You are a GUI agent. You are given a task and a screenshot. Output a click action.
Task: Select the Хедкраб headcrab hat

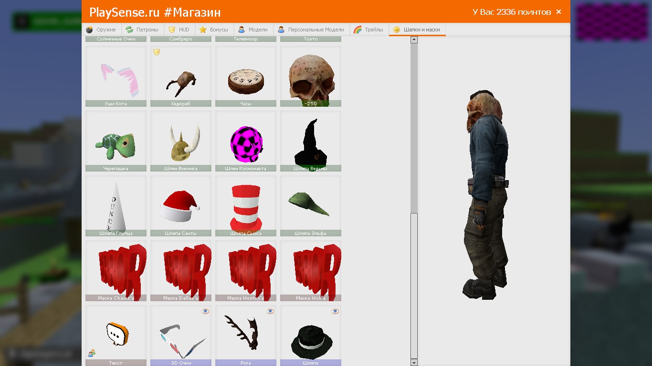pyautogui.click(x=181, y=76)
